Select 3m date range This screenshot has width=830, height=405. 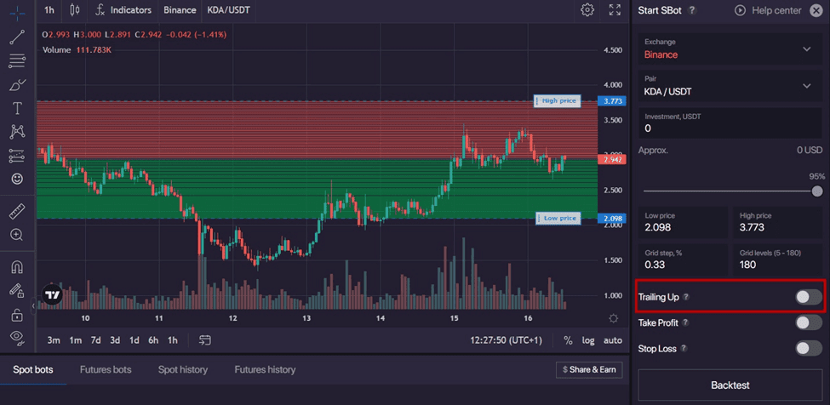(54, 340)
